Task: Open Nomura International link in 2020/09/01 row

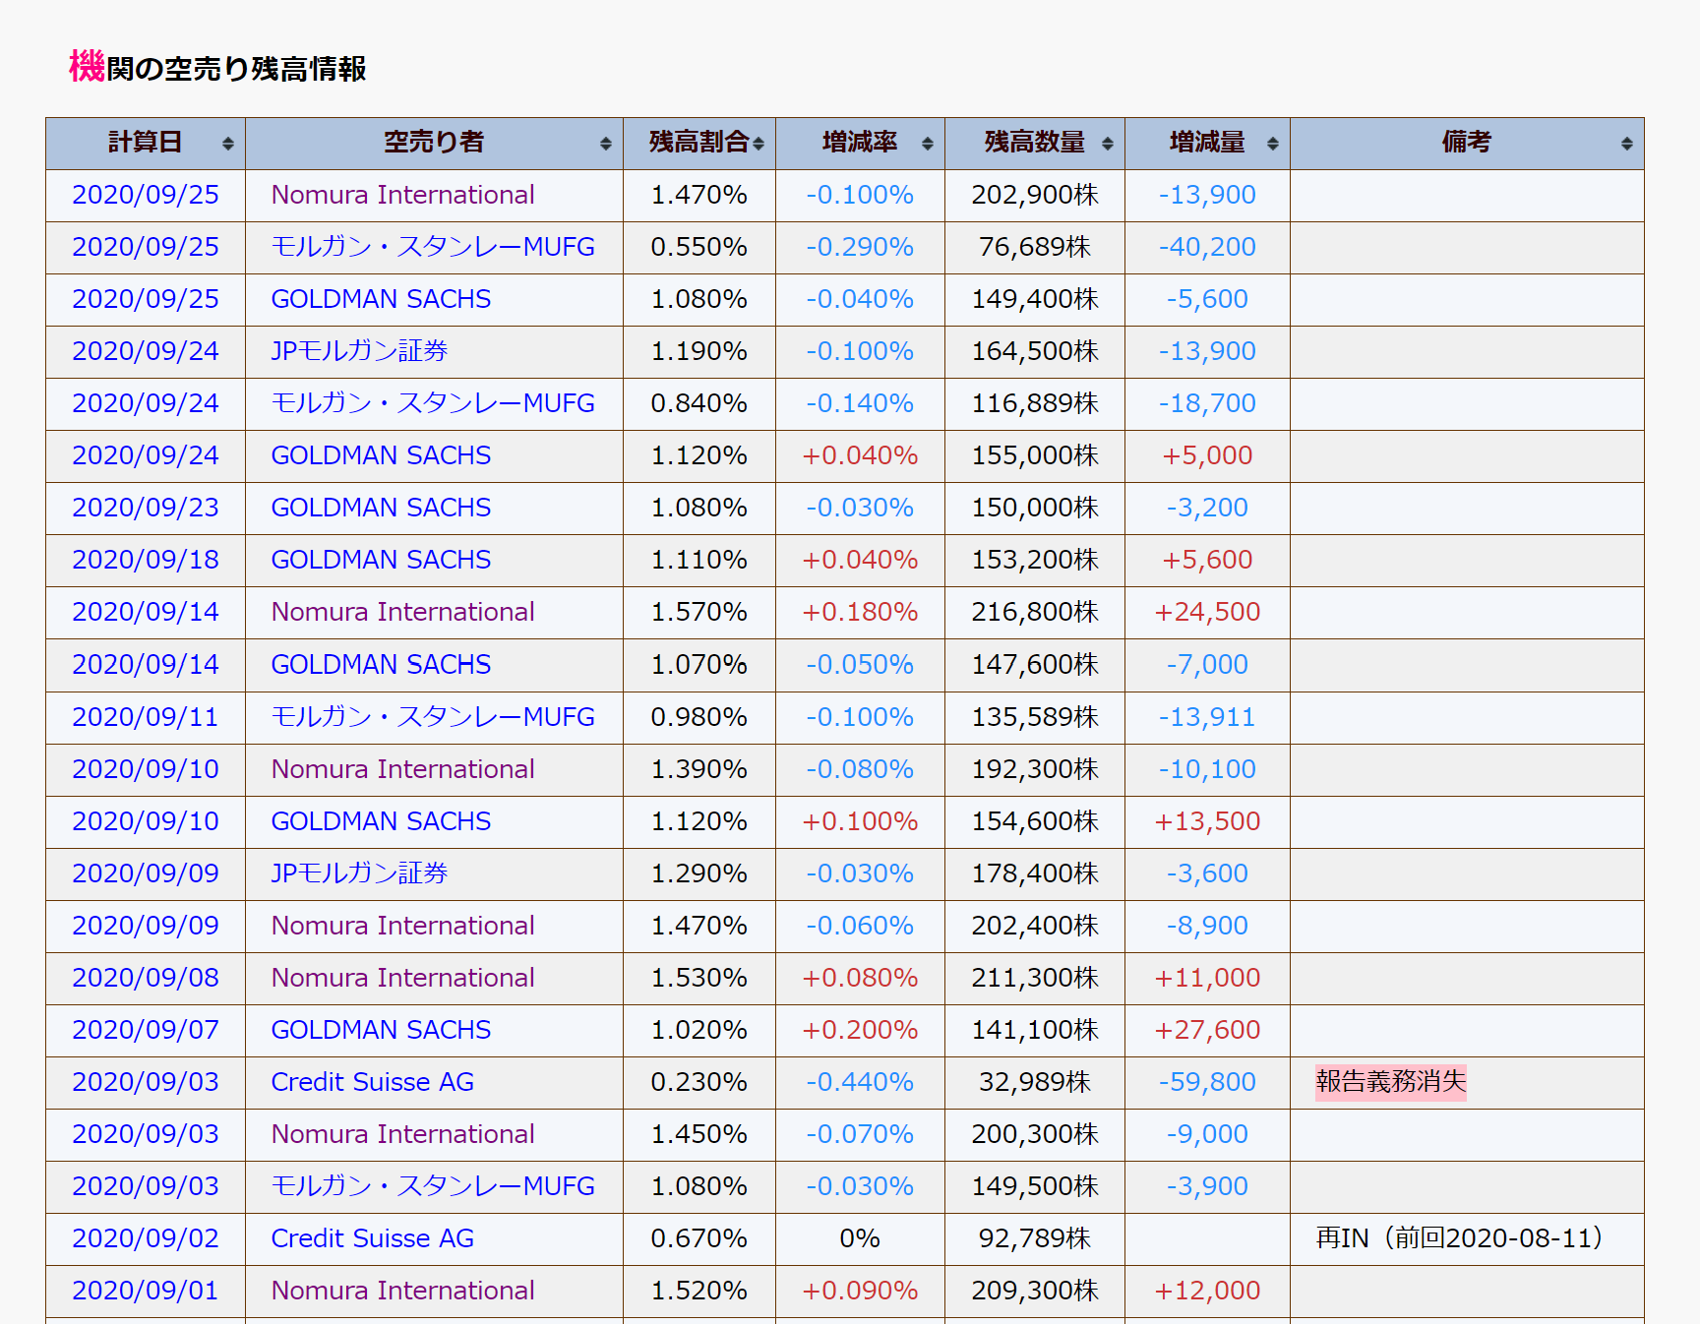Action: 402,1291
